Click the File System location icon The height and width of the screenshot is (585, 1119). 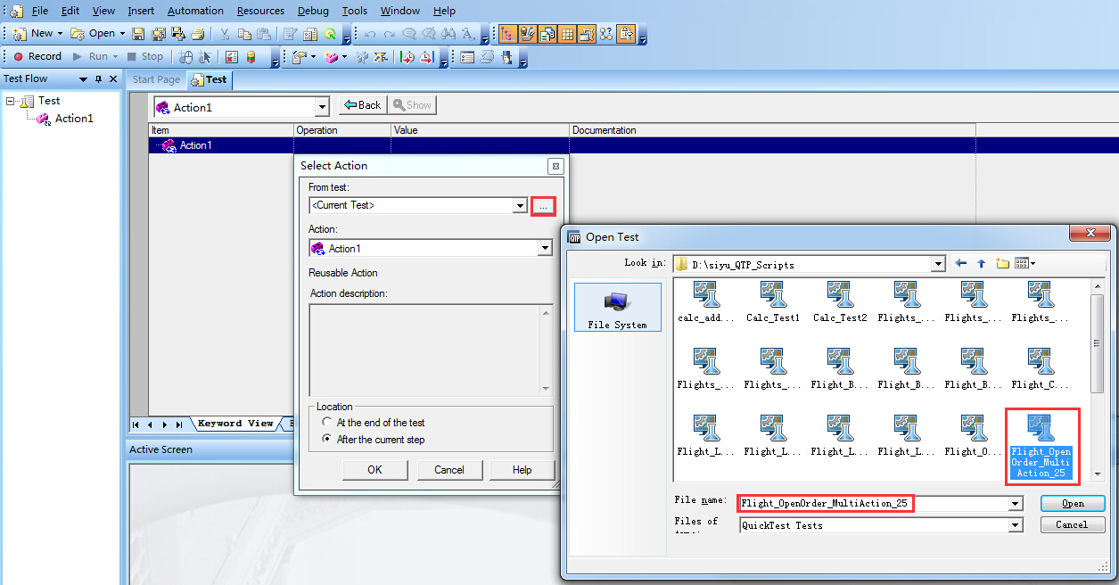point(617,308)
